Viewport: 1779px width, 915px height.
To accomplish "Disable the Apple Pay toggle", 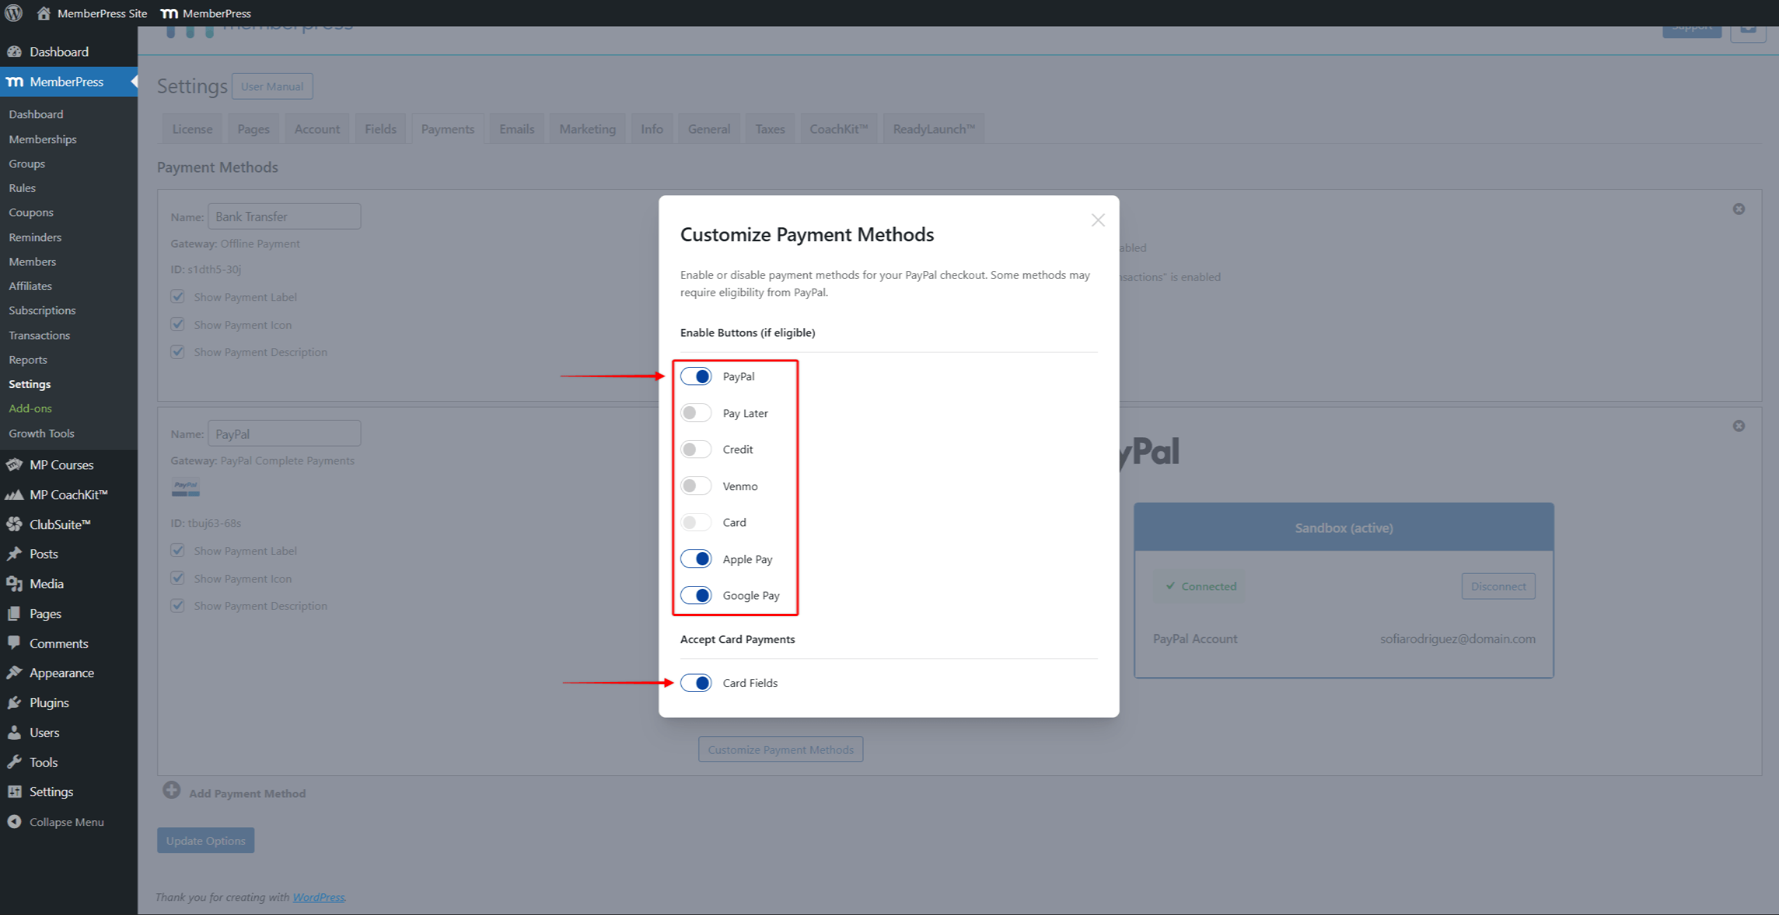I will pyautogui.click(x=695, y=558).
